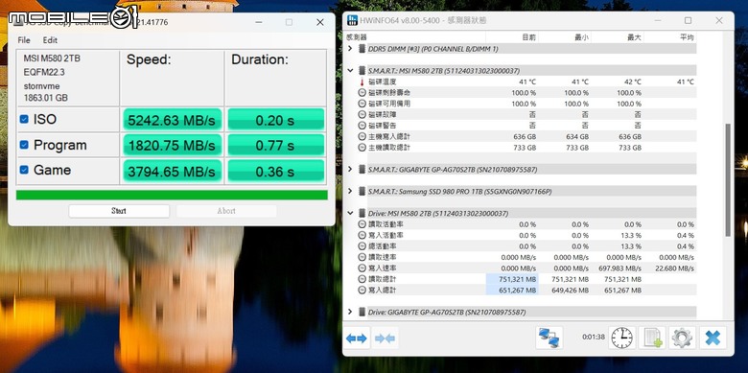The height and width of the screenshot is (373, 748).
Task: Click the sensor icon beside 主機讀取總計
Action: [362, 148]
